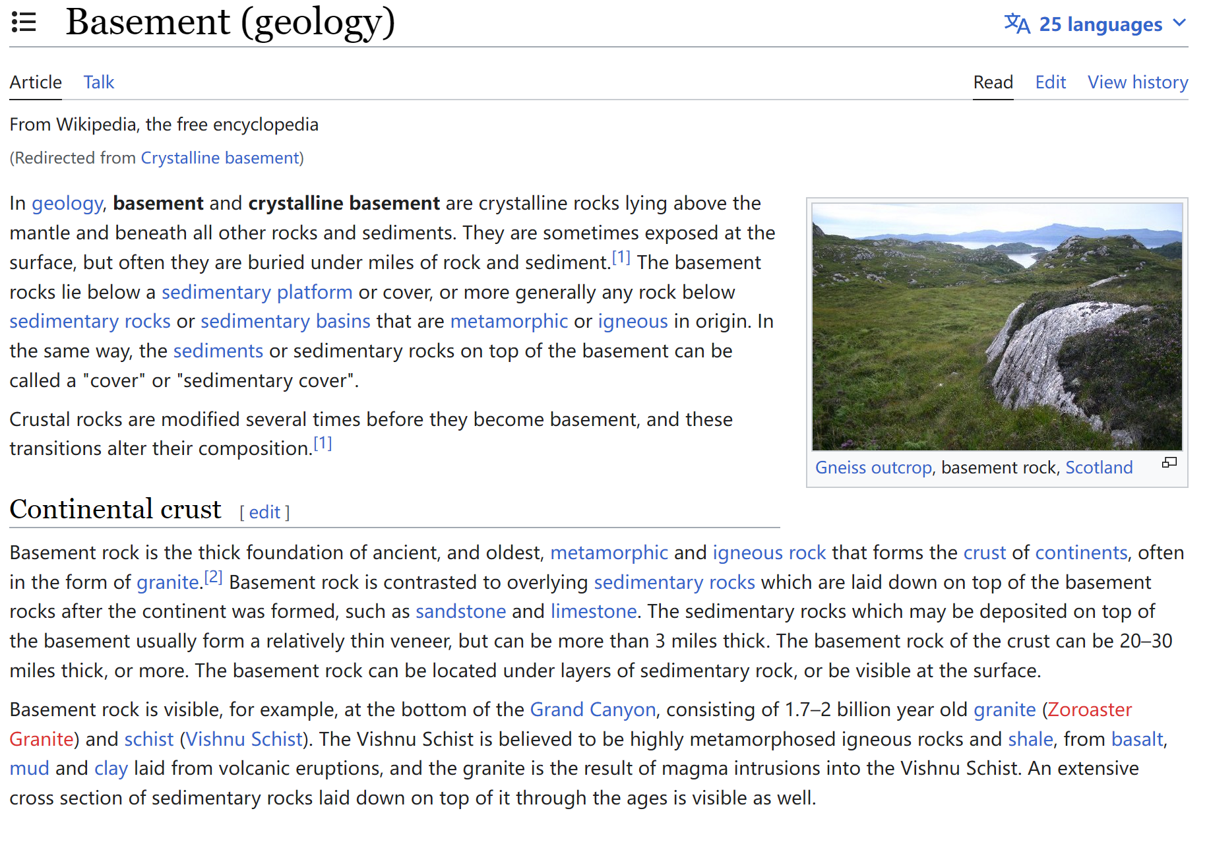Open the shale link
The height and width of the screenshot is (848, 1209).
1030,739
